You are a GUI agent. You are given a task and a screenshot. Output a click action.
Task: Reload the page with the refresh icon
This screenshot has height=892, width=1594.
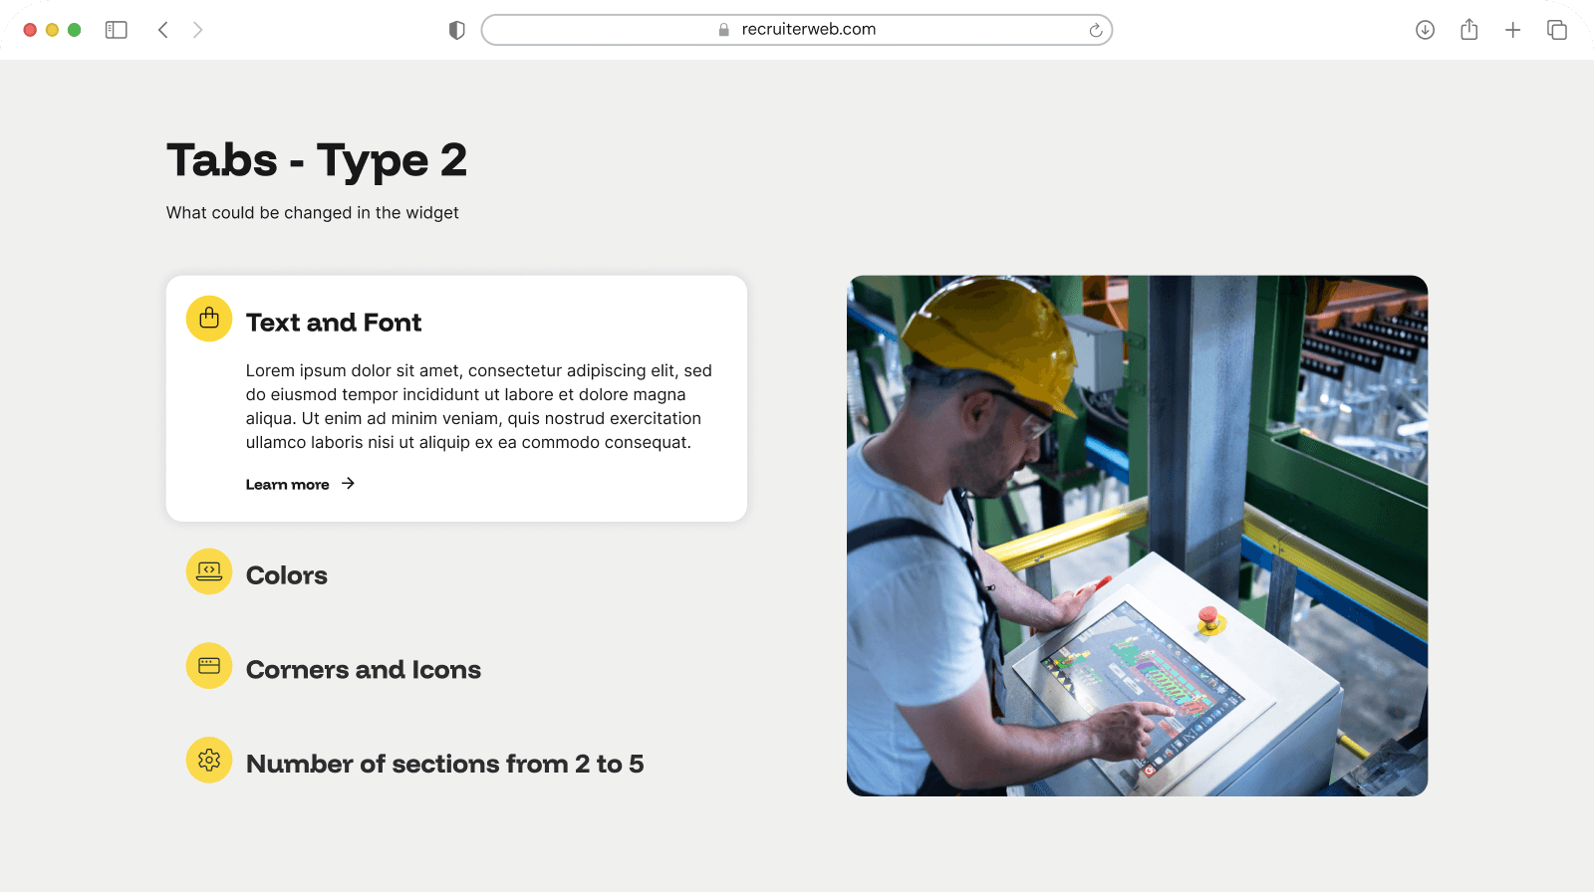1095,30
